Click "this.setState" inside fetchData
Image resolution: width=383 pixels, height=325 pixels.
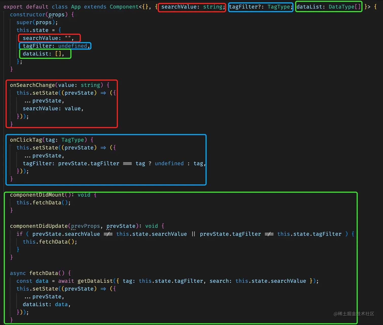[x=37, y=289]
